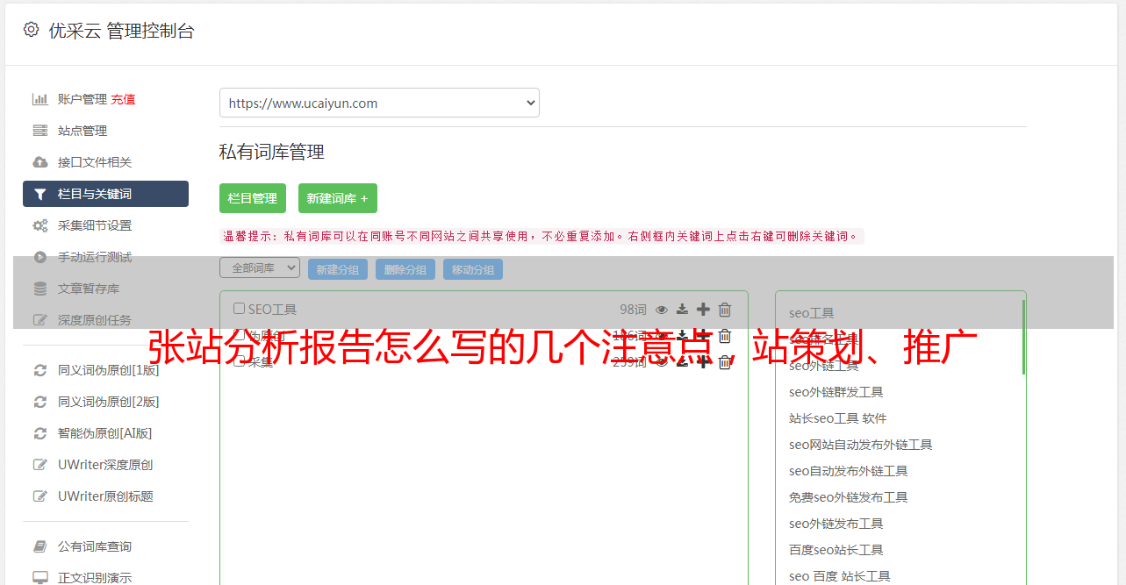The width and height of the screenshot is (1126, 585).
Task: Click the gear icon beside 优采云 管理控制台
Action: [x=32, y=30]
